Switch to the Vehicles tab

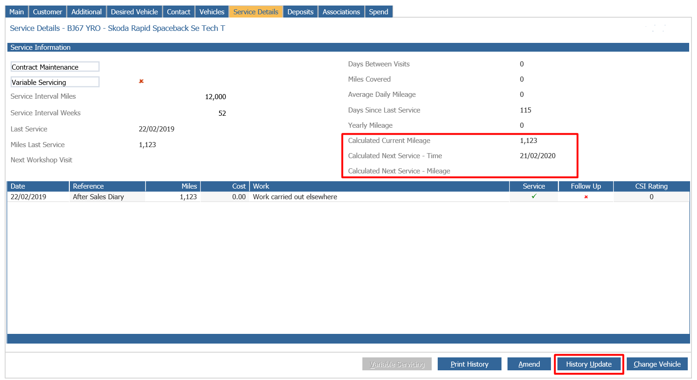pyautogui.click(x=212, y=12)
